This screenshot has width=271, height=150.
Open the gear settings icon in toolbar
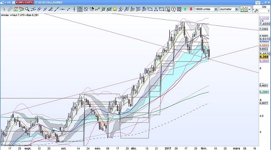click(x=179, y=9)
